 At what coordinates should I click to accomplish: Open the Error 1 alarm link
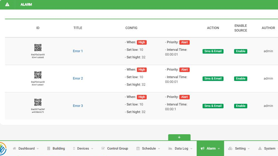click(x=78, y=51)
